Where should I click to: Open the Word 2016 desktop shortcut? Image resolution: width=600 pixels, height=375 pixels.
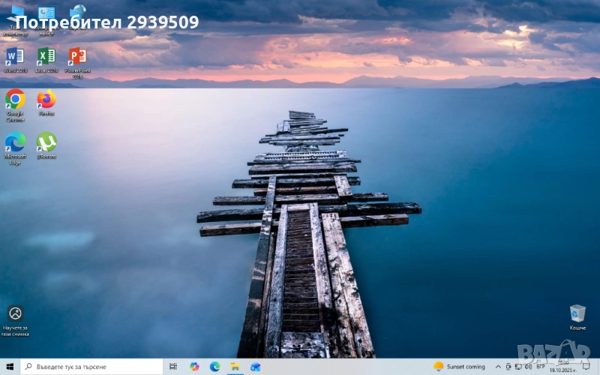coord(15,57)
